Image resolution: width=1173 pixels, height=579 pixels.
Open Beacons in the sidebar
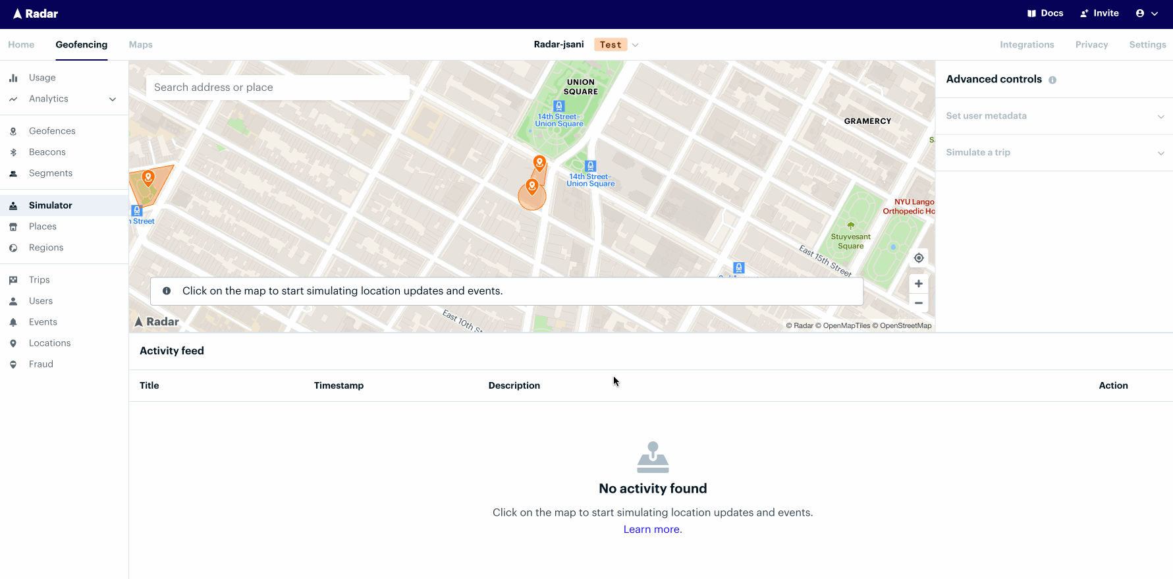point(47,152)
